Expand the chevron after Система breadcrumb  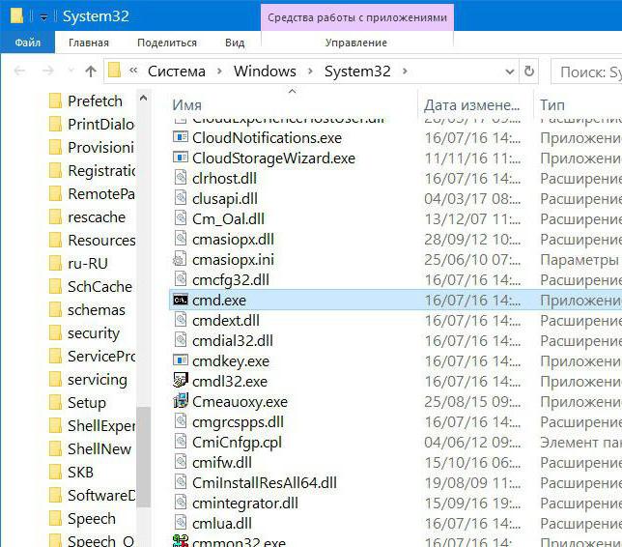pyautogui.click(x=219, y=72)
